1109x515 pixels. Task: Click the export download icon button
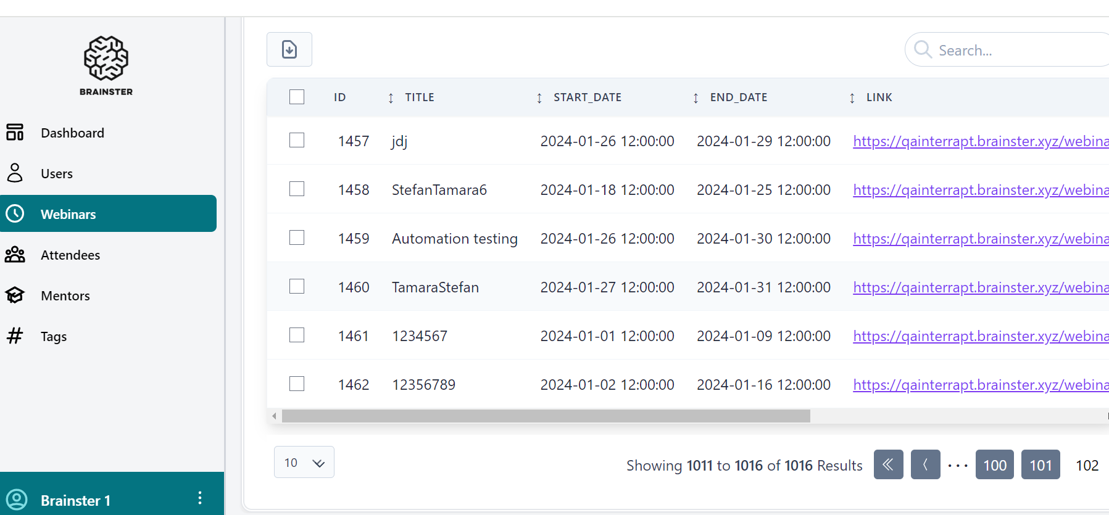[289, 49]
